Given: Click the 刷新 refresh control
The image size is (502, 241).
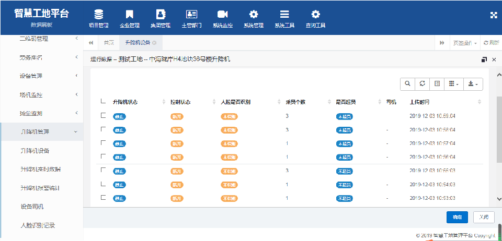Looking at the screenshot, I should point(492,43).
